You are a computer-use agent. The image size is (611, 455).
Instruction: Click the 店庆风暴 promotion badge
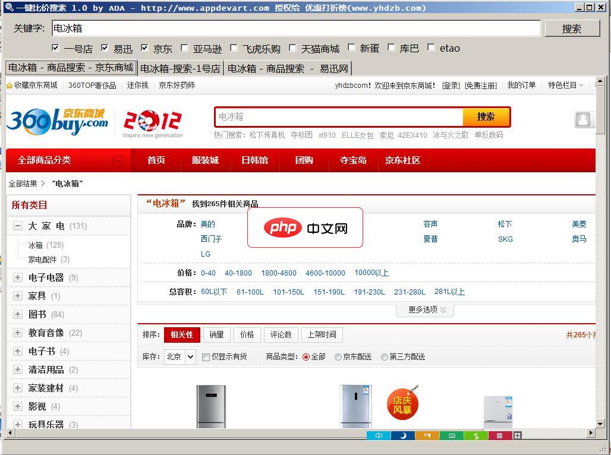coord(402,405)
